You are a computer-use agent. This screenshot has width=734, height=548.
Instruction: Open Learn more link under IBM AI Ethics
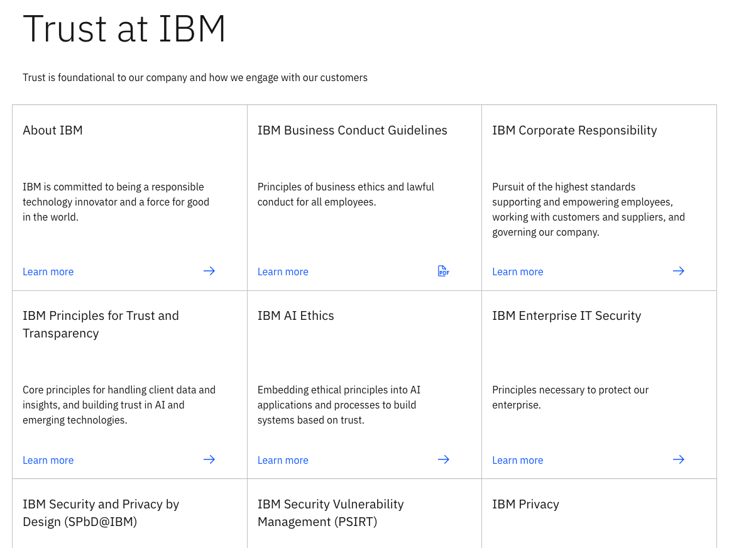click(x=283, y=461)
